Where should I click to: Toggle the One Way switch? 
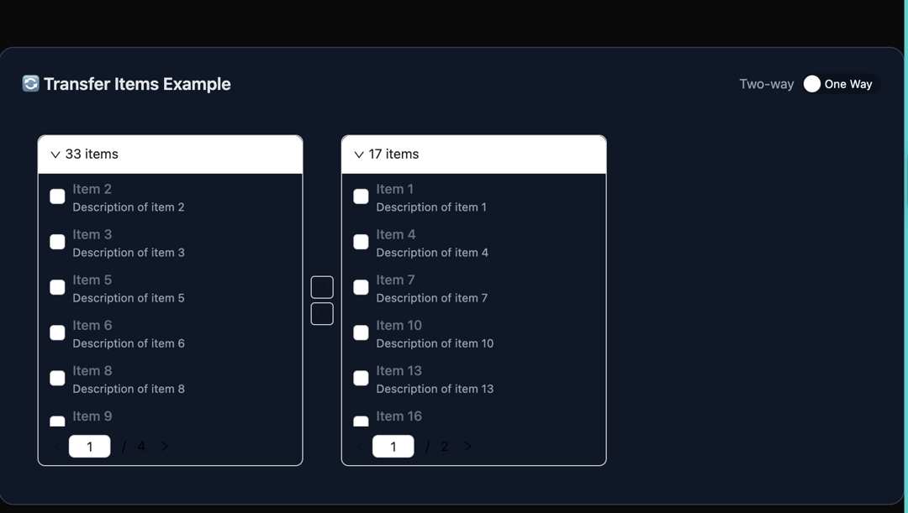click(842, 84)
